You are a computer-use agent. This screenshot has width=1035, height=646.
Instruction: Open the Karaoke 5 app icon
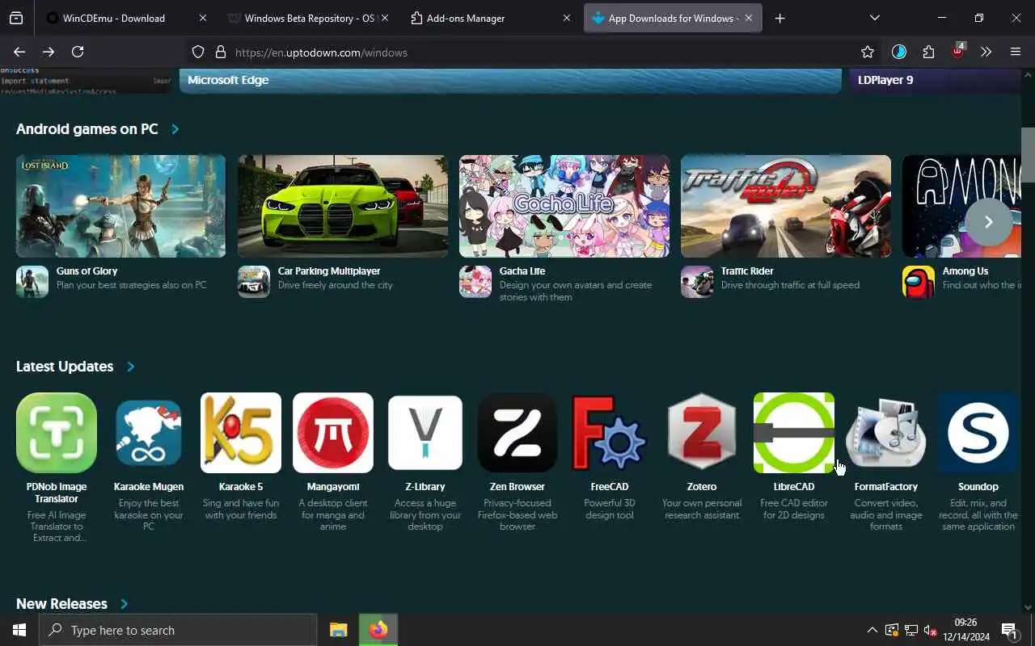(241, 433)
